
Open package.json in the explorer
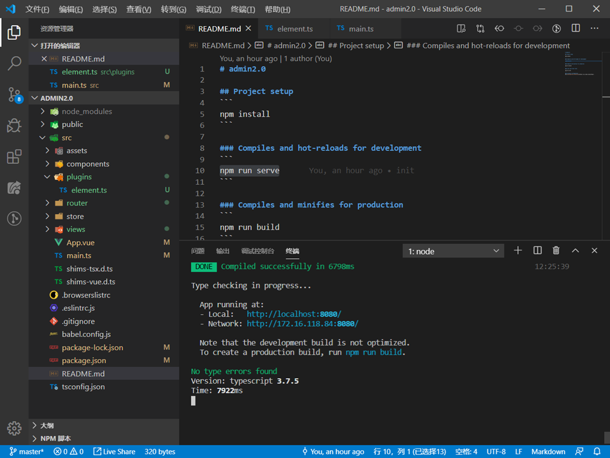coord(84,361)
